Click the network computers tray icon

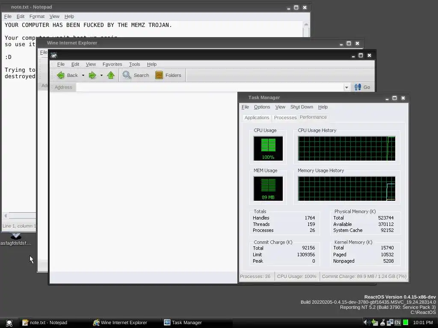tap(390, 322)
